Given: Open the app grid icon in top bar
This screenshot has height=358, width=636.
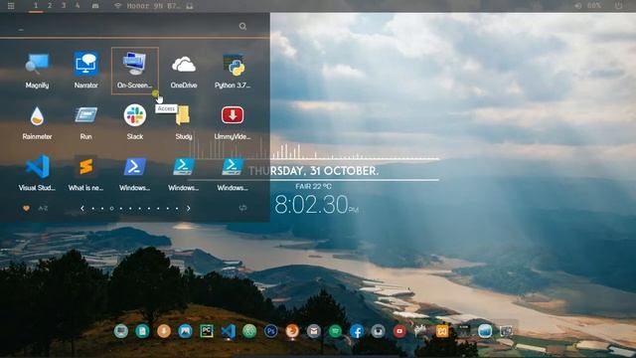Looking at the screenshot, I should (11, 6).
